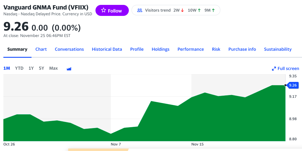Open the Summary tab
Screen dimensions: 302x151
pos(17,49)
